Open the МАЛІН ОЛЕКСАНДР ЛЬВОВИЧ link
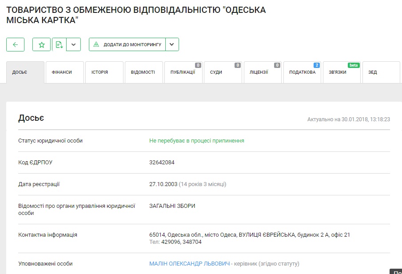 coord(190,264)
